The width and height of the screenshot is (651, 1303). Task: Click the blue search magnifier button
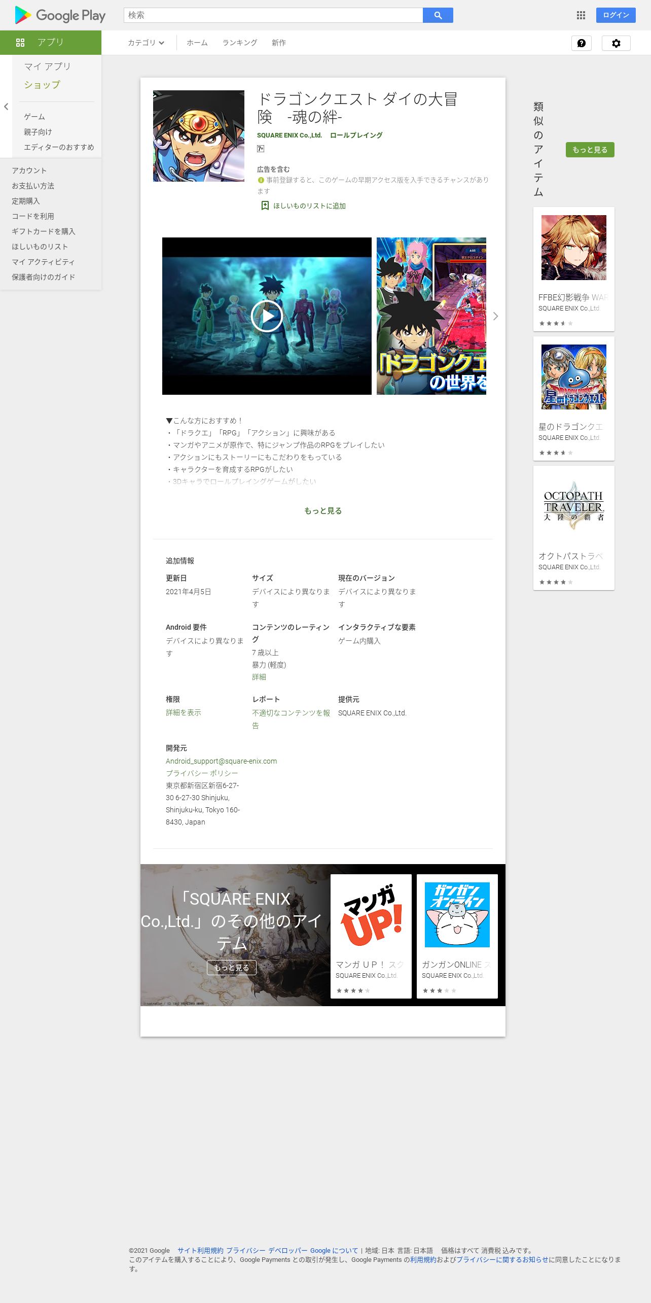click(x=438, y=15)
